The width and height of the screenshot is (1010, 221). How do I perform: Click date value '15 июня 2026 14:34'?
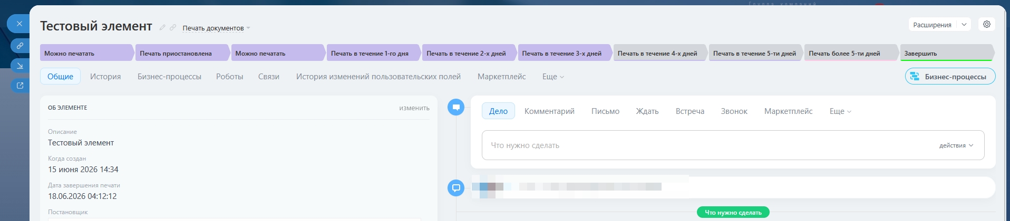tap(83, 170)
